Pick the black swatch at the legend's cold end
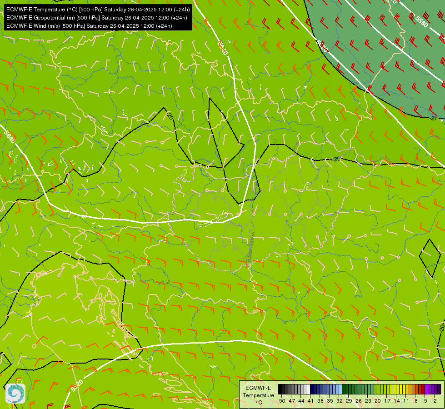The image size is (445, 409). tap(280, 389)
